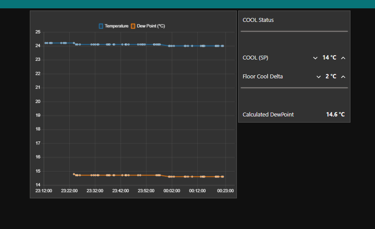Click the Calculated DewPoint label
The image size is (375, 229).
coord(268,114)
